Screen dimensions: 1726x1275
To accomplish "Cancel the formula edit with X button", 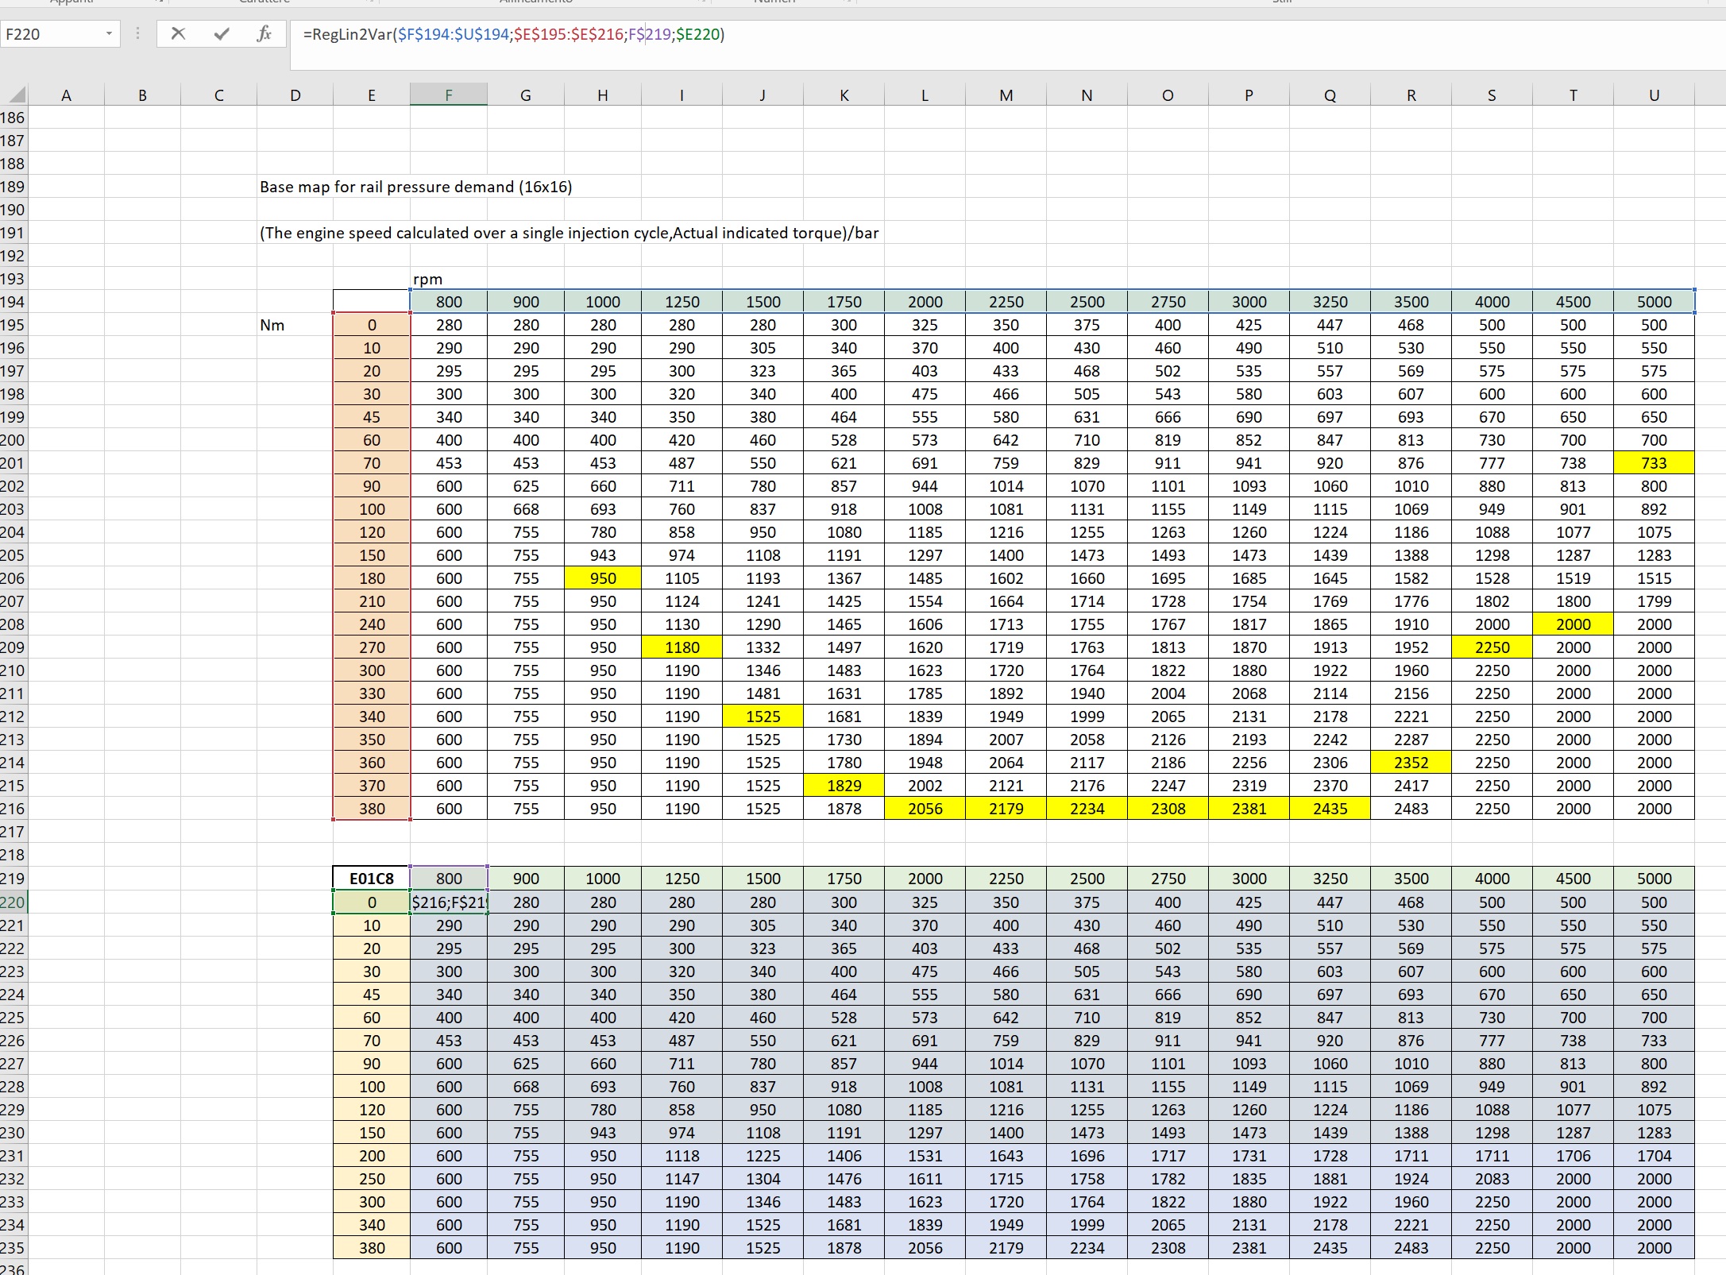I will (178, 33).
